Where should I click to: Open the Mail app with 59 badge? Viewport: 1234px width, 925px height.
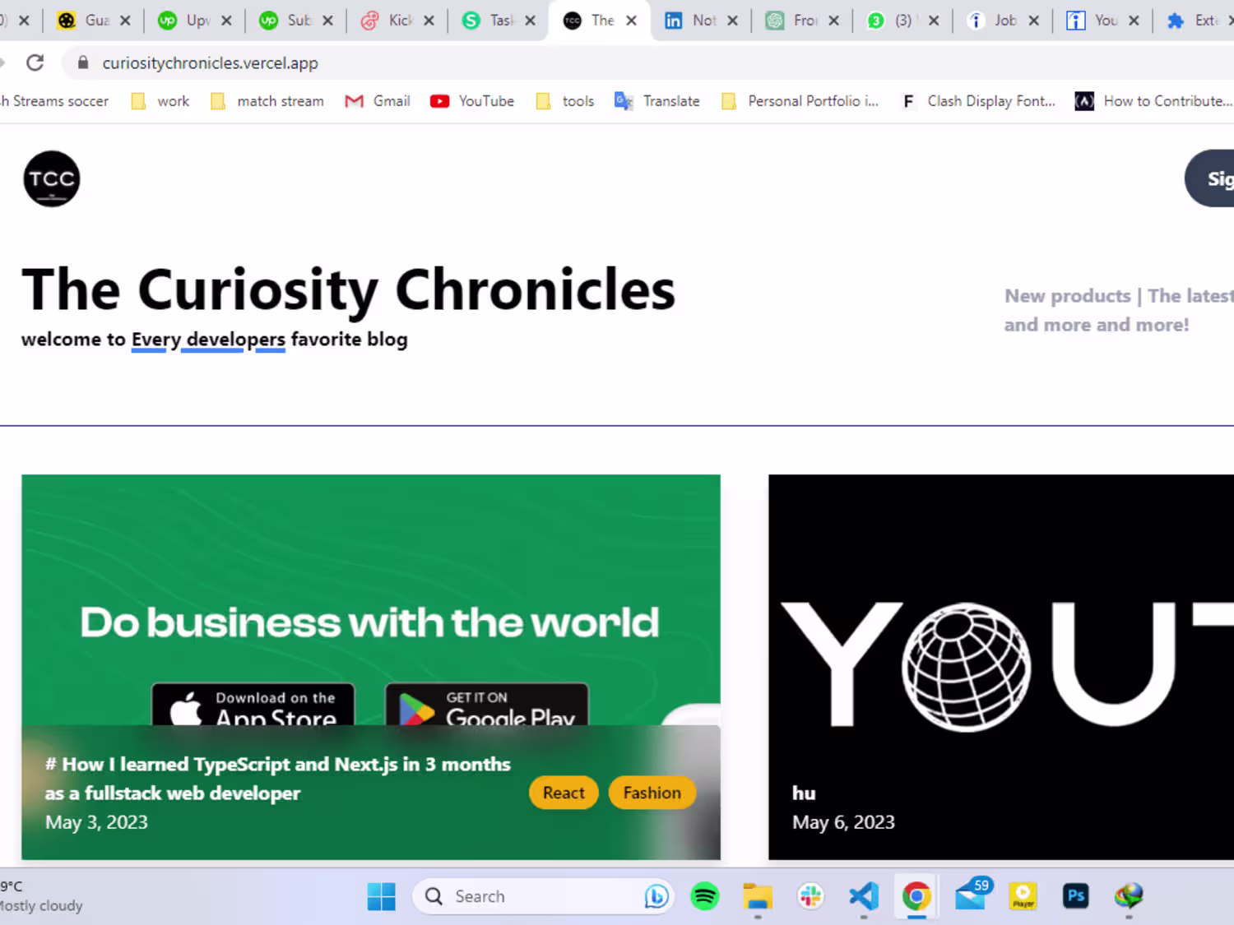[972, 894]
